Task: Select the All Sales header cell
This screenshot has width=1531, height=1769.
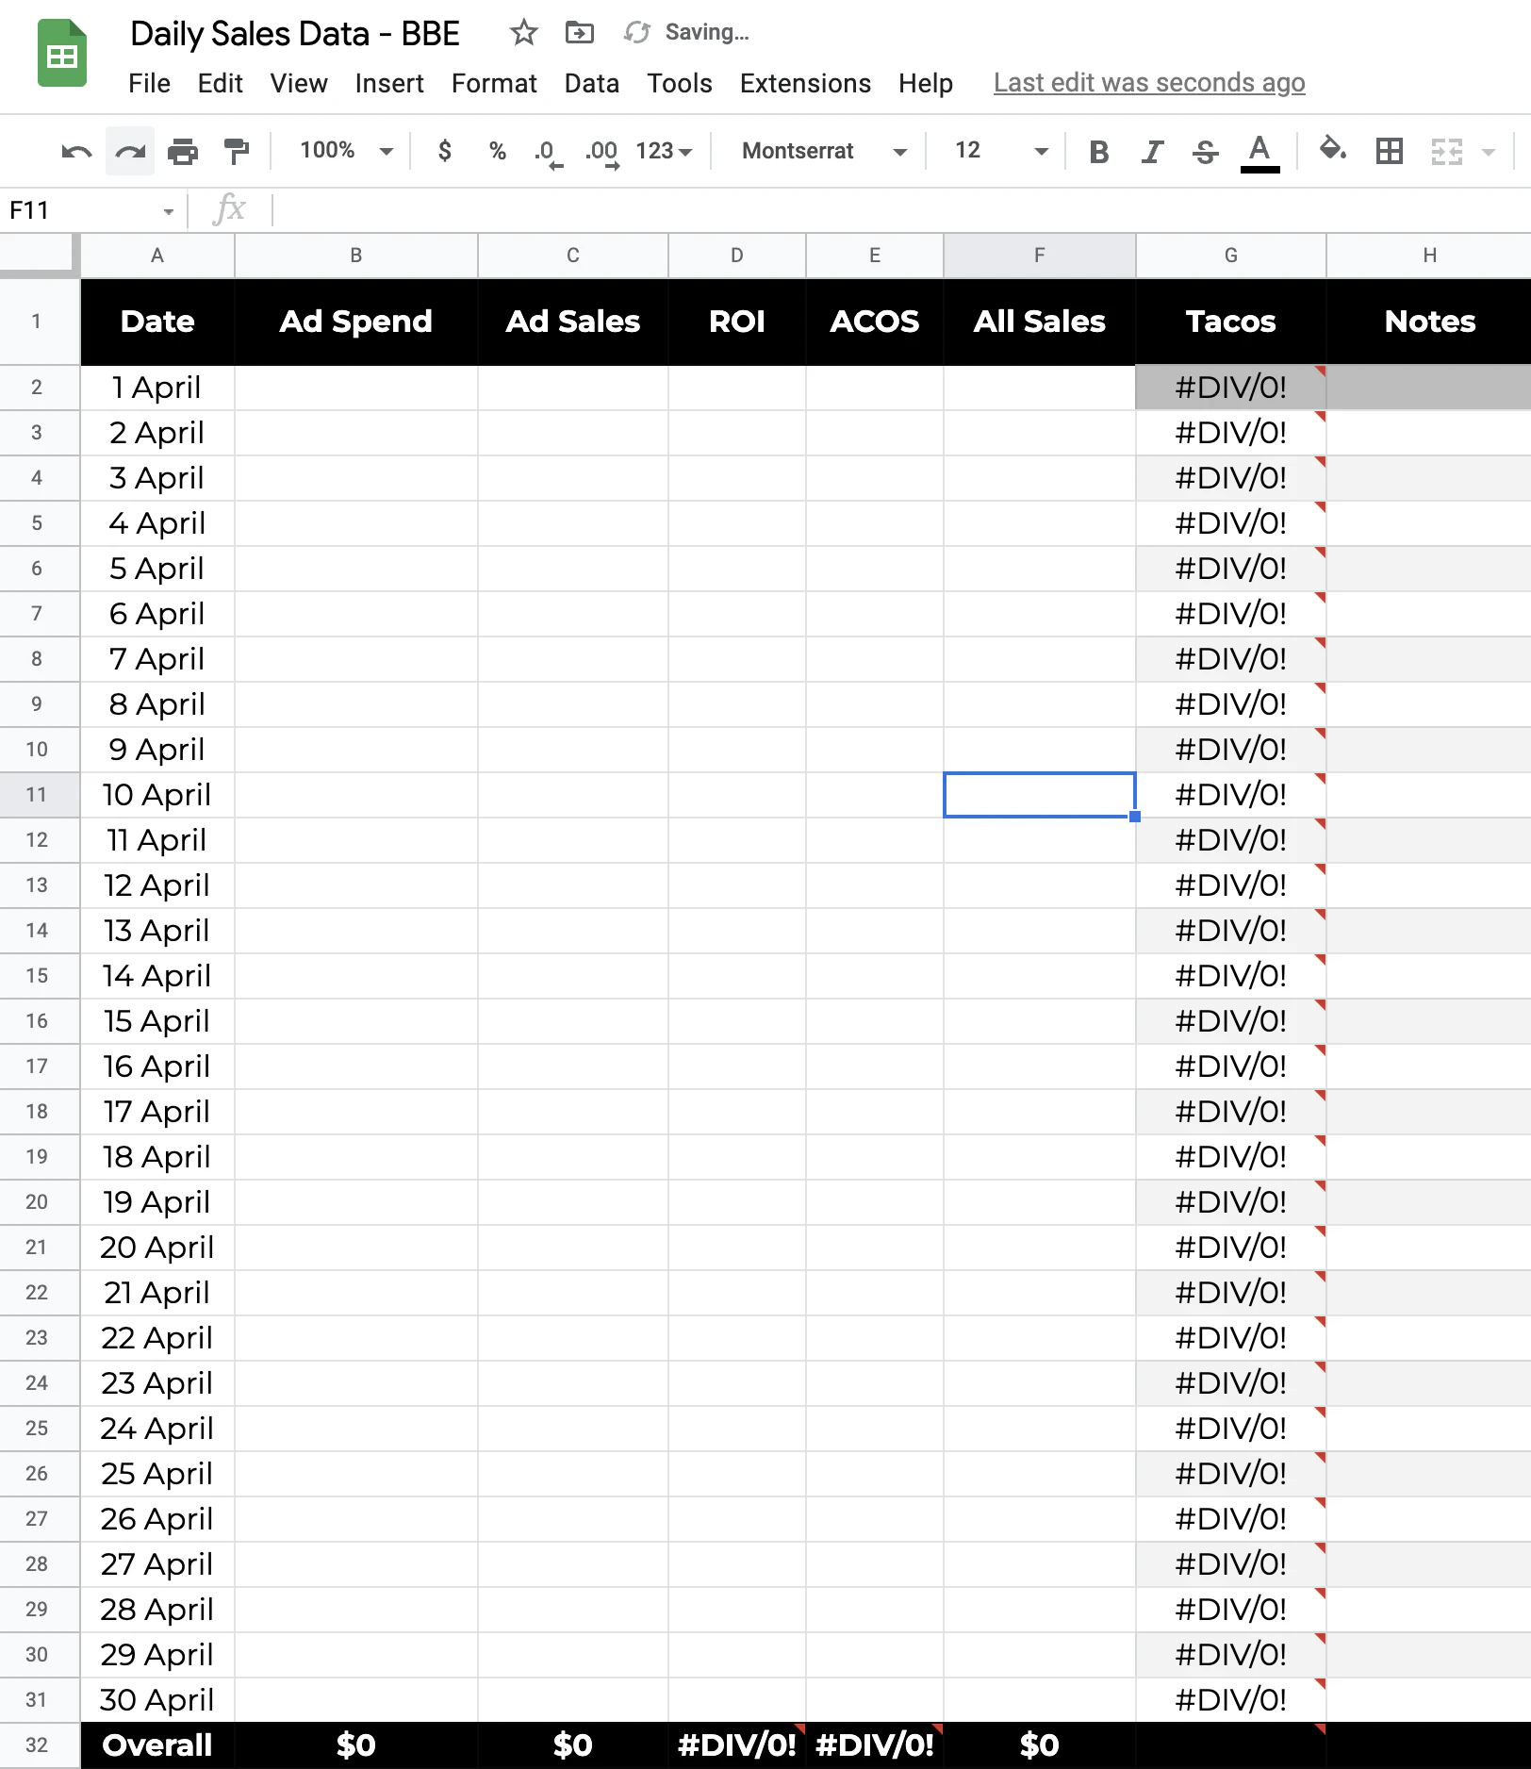Action: [x=1040, y=322]
